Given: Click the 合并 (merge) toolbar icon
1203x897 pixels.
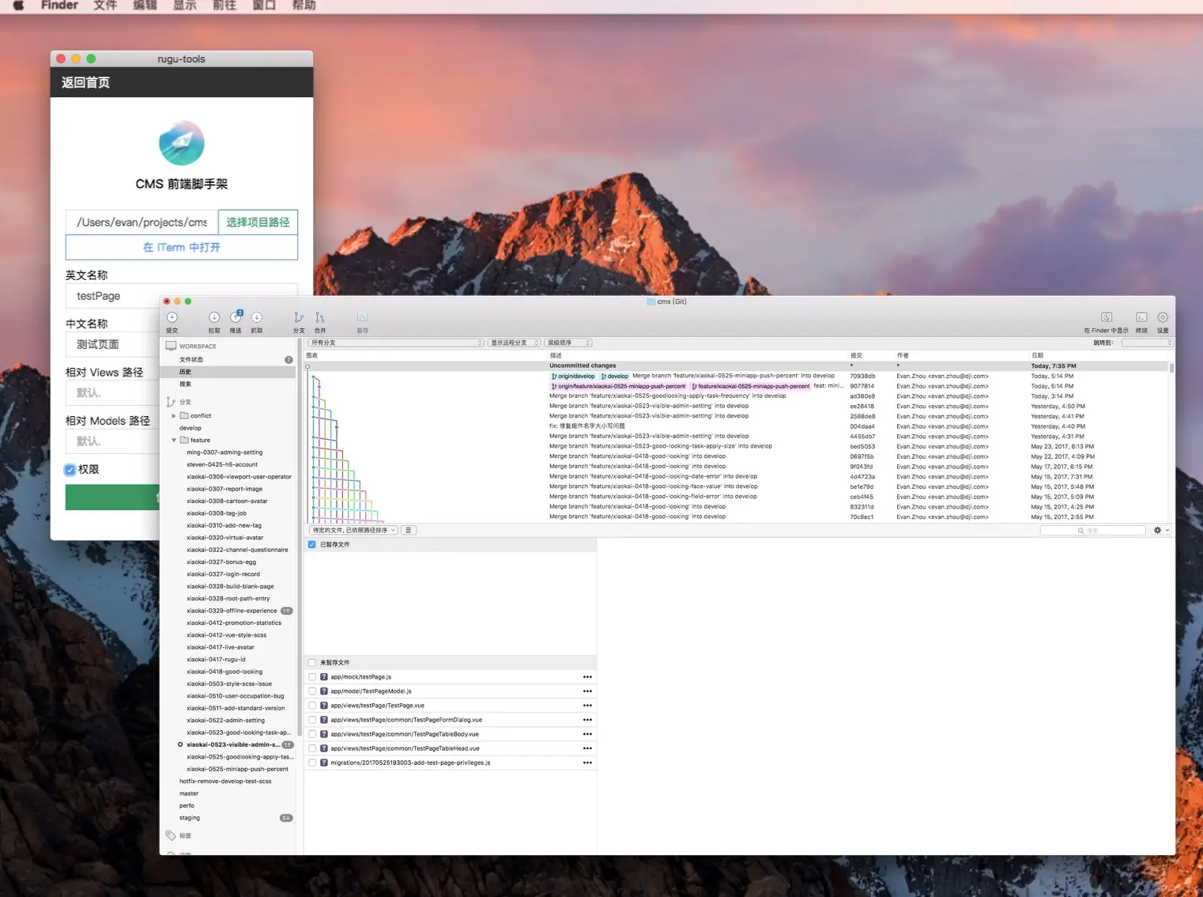Looking at the screenshot, I should click(320, 318).
